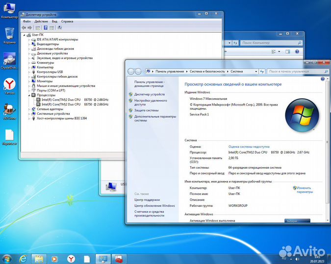Open Центр обновления Windows link
This screenshot has height=264, width=331.
154,206
